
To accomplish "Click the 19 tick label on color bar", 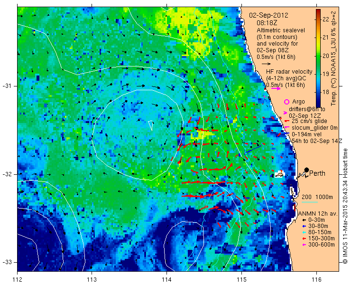I will [326, 74].
